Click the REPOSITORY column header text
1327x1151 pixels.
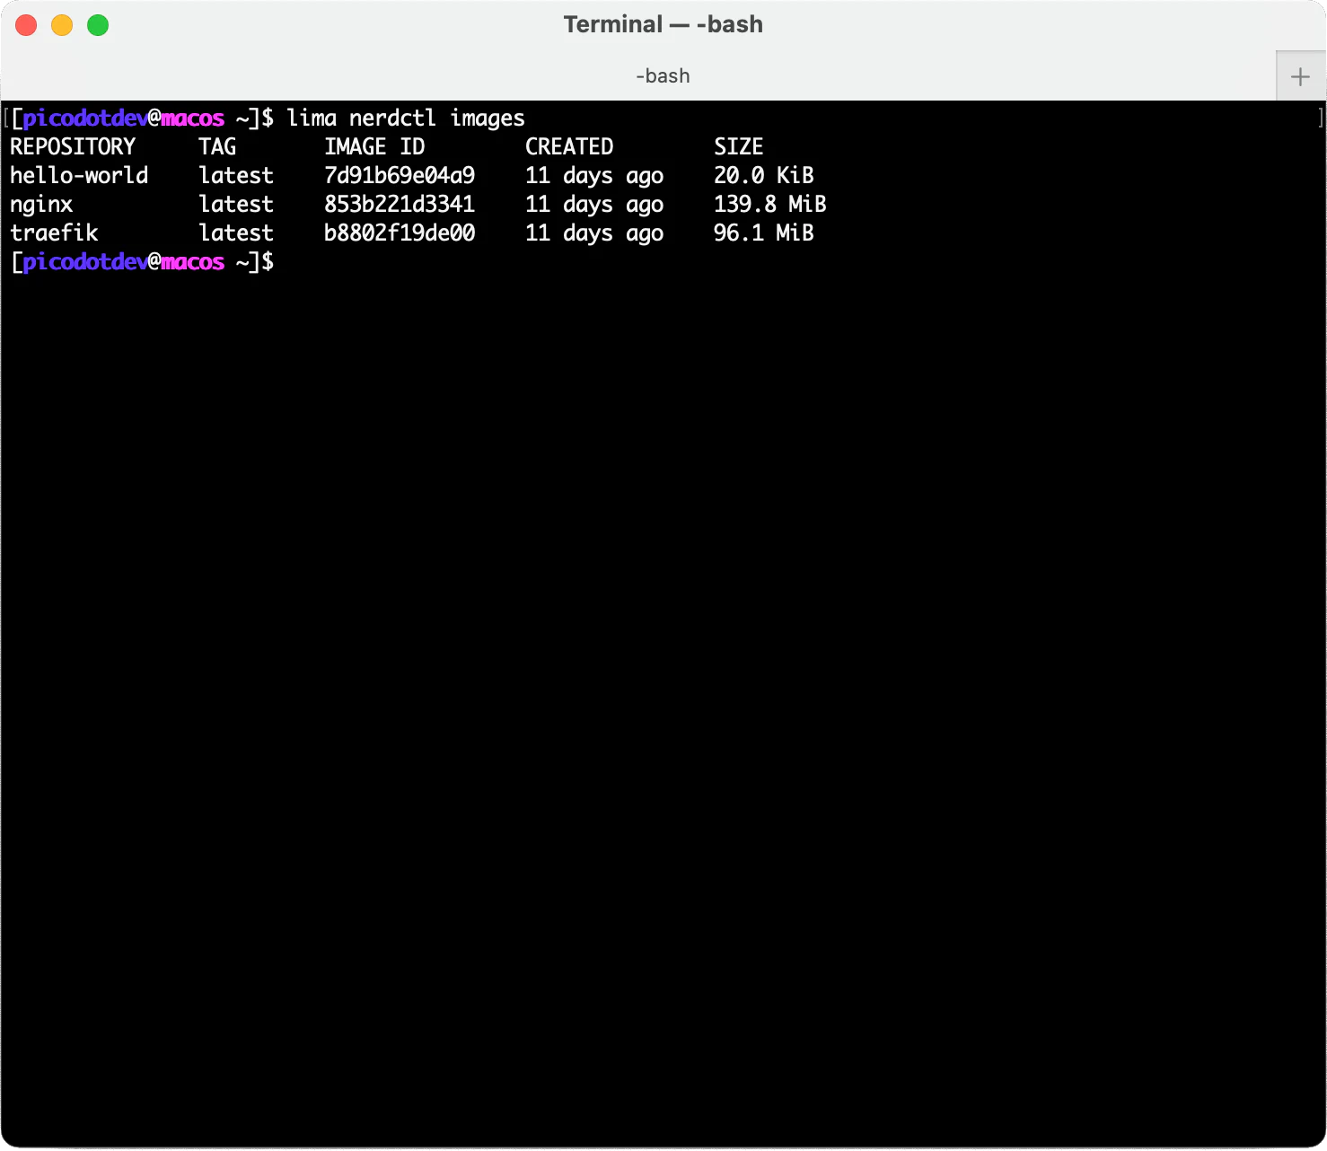(x=73, y=146)
